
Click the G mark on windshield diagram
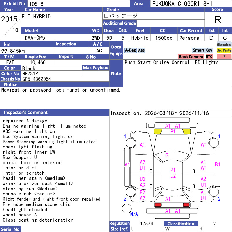167,155
